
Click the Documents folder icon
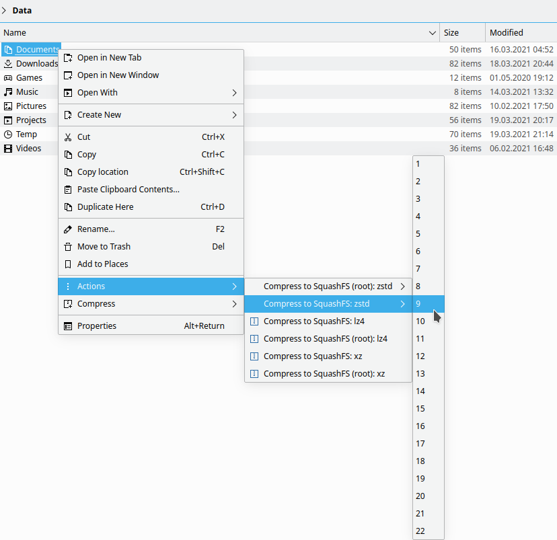8,50
